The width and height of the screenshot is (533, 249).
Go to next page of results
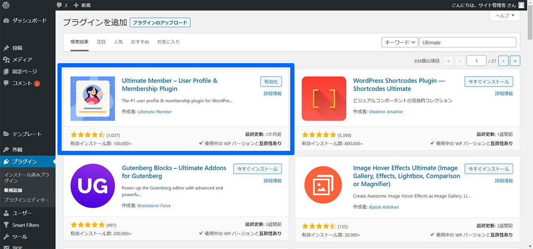tap(503, 61)
